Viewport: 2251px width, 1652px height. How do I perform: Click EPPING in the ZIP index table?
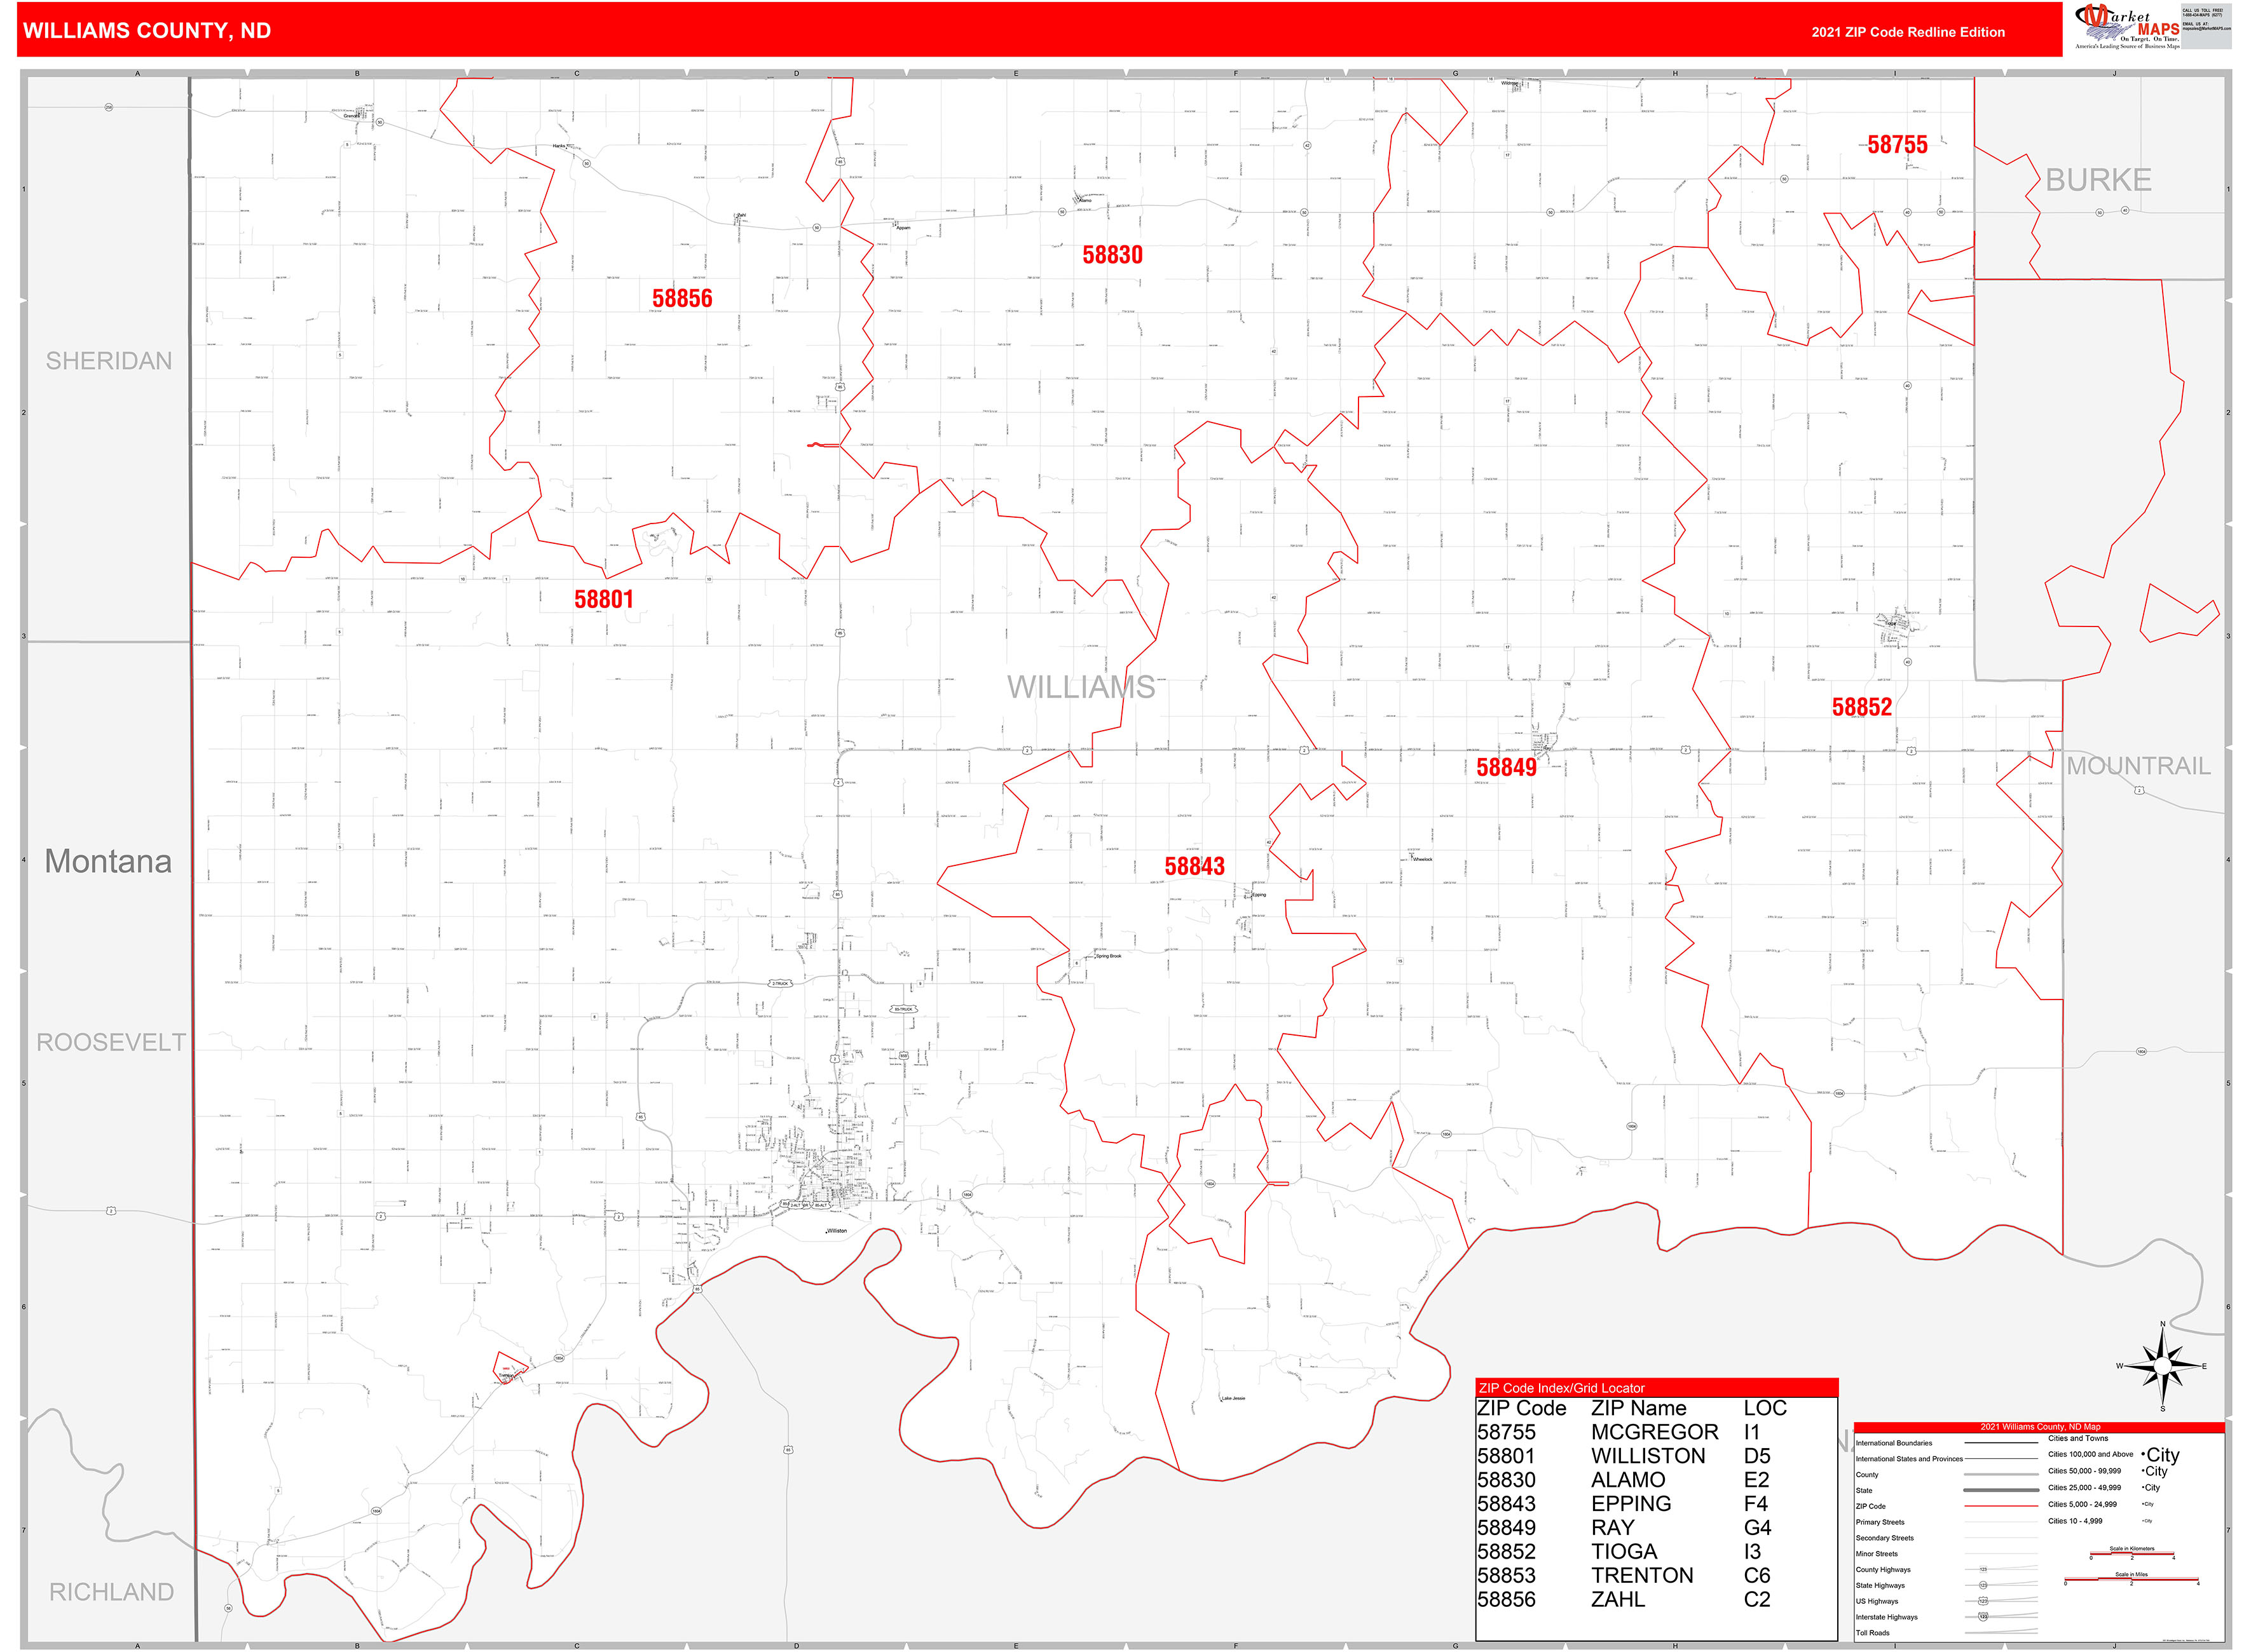(1631, 1504)
